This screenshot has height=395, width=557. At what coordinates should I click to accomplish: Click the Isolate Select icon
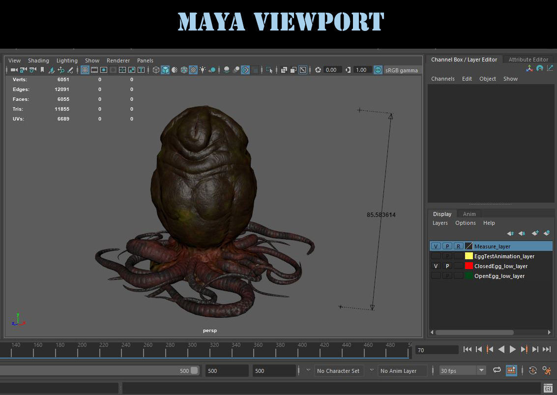(x=269, y=70)
